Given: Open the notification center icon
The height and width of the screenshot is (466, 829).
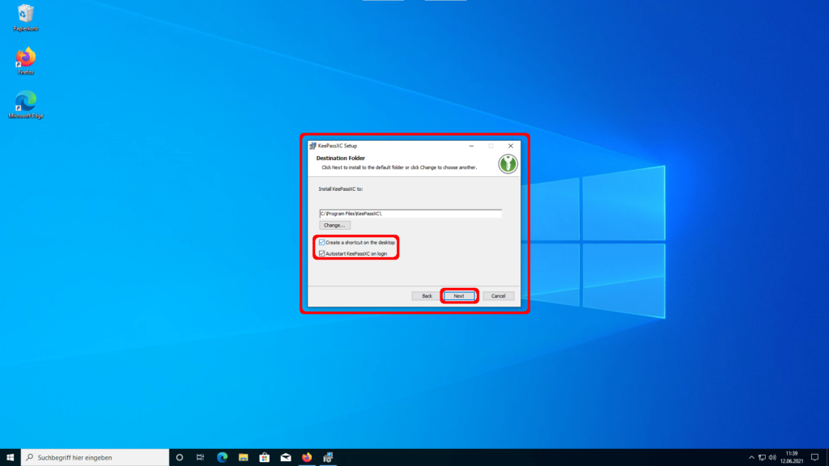Looking at the screenshot, I should click(x=814, y=458).
